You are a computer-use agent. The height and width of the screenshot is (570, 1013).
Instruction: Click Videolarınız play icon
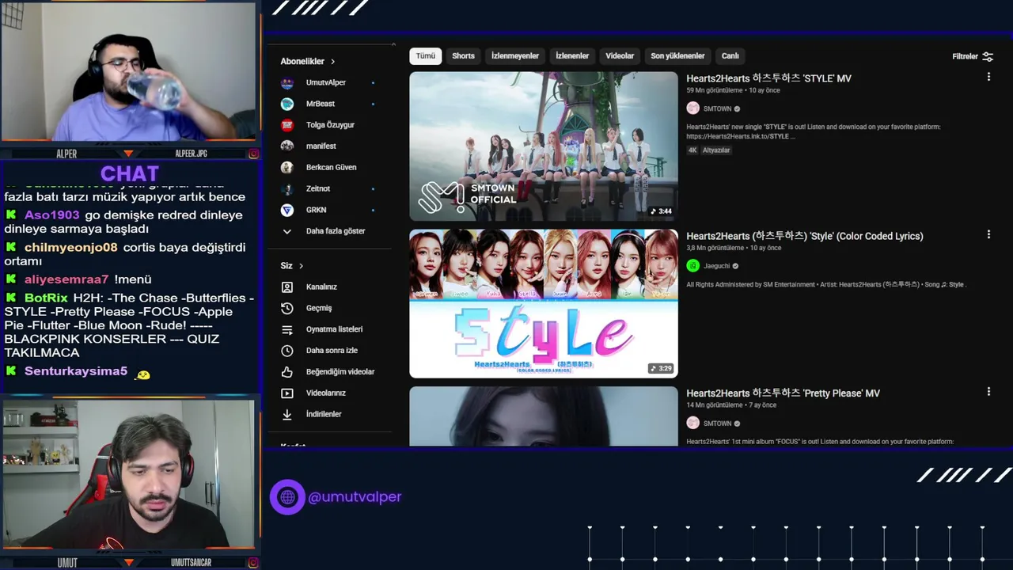tap(287, 393)
